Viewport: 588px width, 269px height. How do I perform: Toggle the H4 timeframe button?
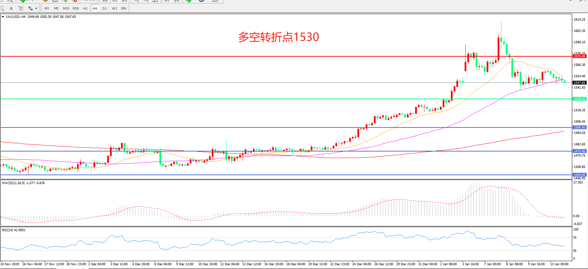pyautogui.click(x=95, y=8)
